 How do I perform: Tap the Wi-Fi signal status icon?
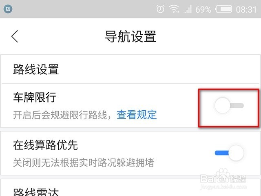coord(174,9)
